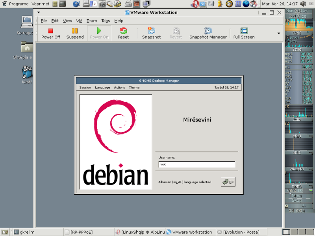
Task: Open the VM menu
Action: [x=79, y=21]
